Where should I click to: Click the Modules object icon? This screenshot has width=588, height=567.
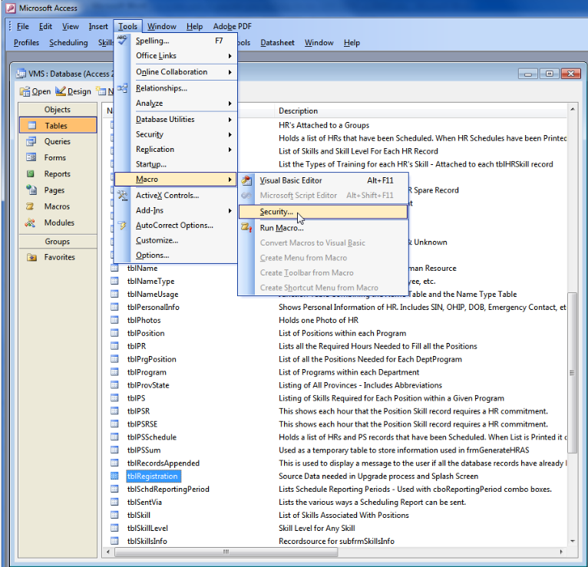[x=30, y=223]
